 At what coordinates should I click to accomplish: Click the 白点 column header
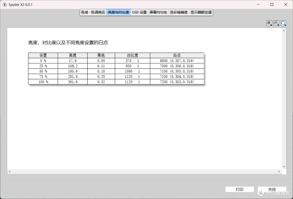(x=177, y=55)
